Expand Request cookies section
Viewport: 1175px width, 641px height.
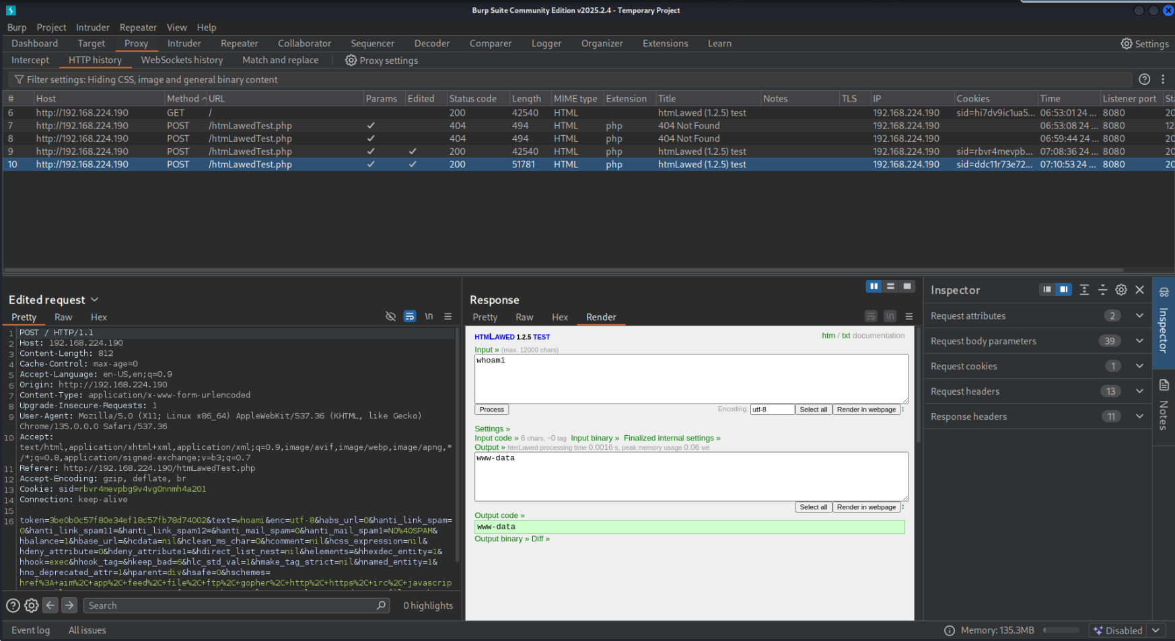[x=1139, y=366]
